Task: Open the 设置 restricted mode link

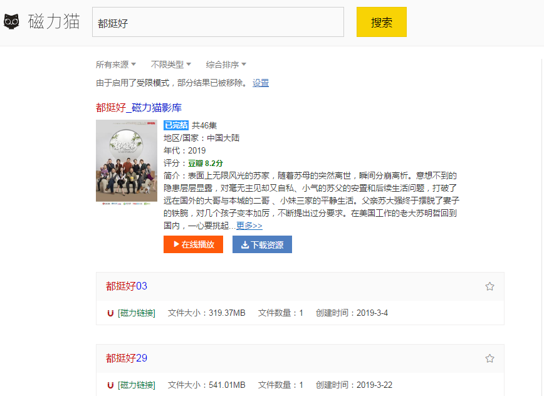Action: coord(261,83)
